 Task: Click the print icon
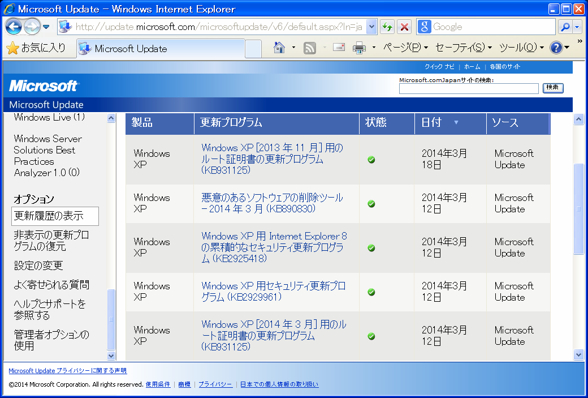click(x=360, y=48)
